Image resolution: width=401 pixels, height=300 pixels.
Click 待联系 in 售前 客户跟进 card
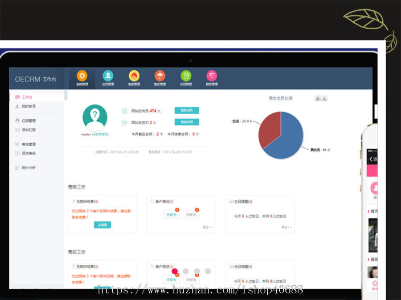(191, 215)
